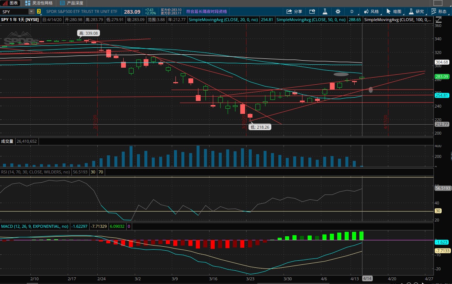
Task: Click the 304.68 white price axis label
Action: [x=442, y=62]
